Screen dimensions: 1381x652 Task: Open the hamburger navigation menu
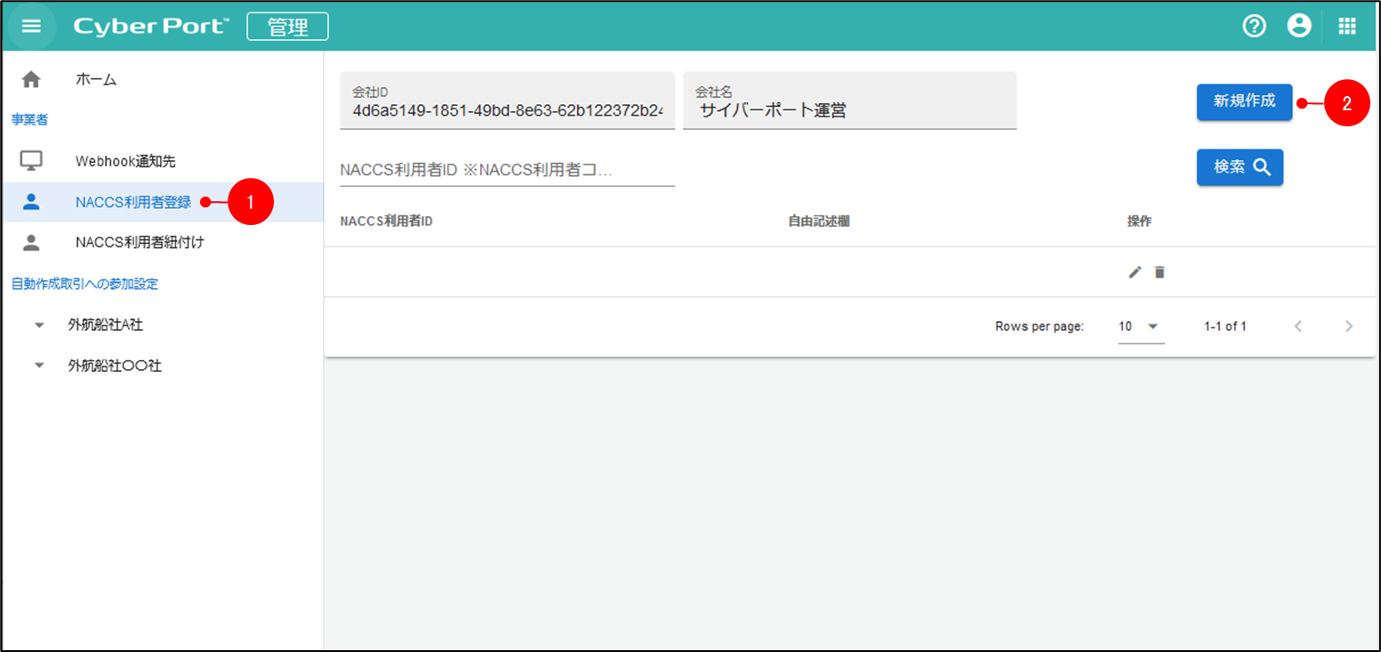(x=31, y=26)
